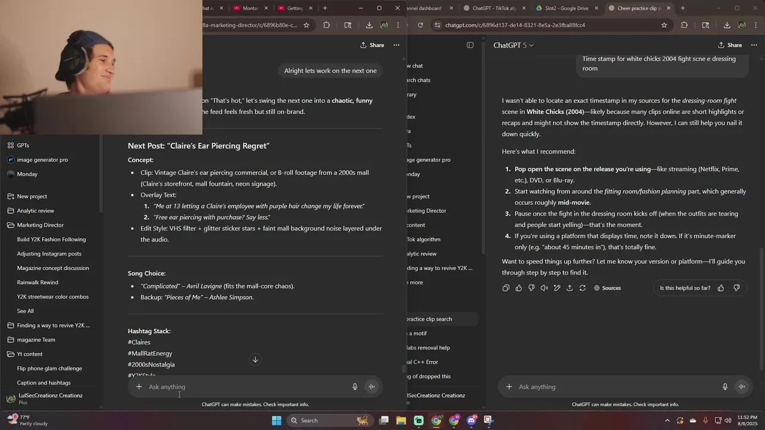Viewport: 765px width, 430px height.
Task: Click the plus attach button in left composer
Action: (139, 386)
